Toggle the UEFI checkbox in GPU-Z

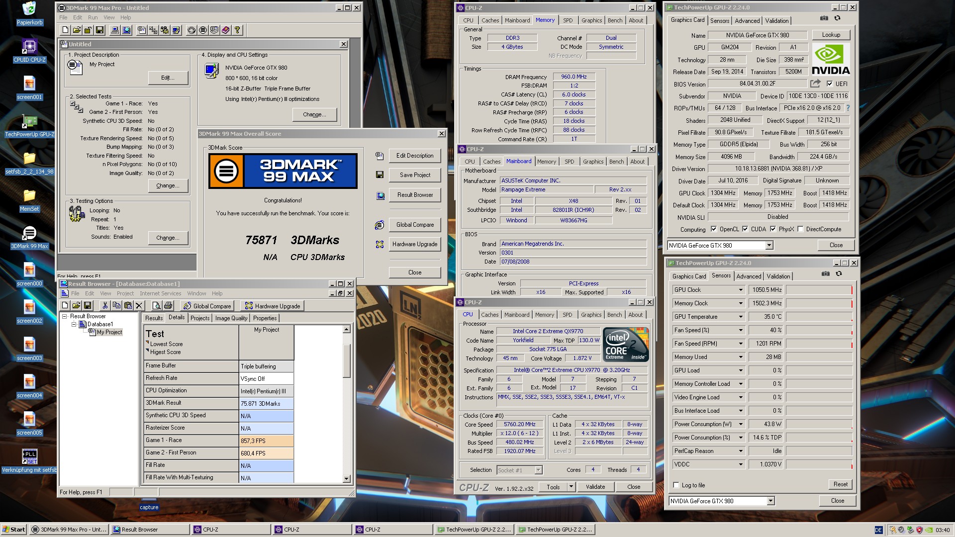point(830,84)
